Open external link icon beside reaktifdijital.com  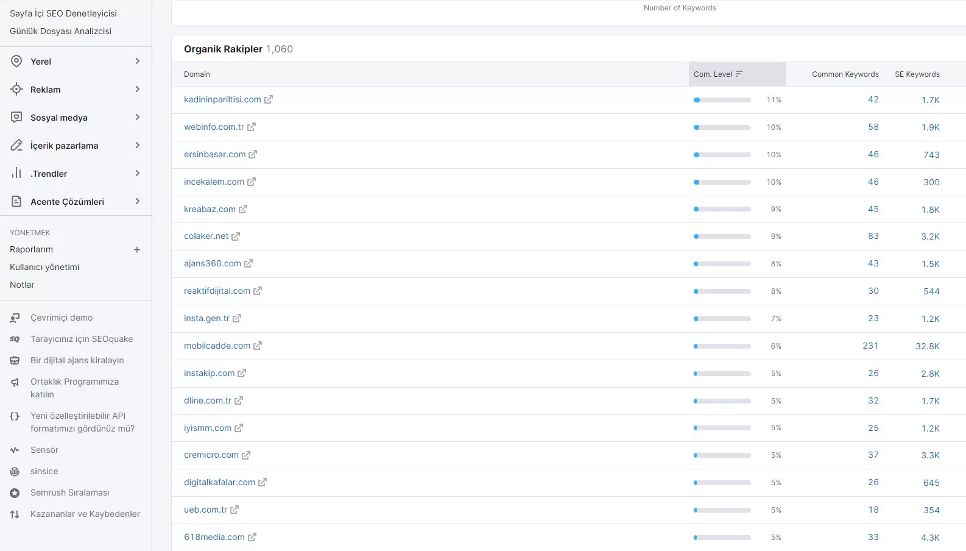[258, 291]
